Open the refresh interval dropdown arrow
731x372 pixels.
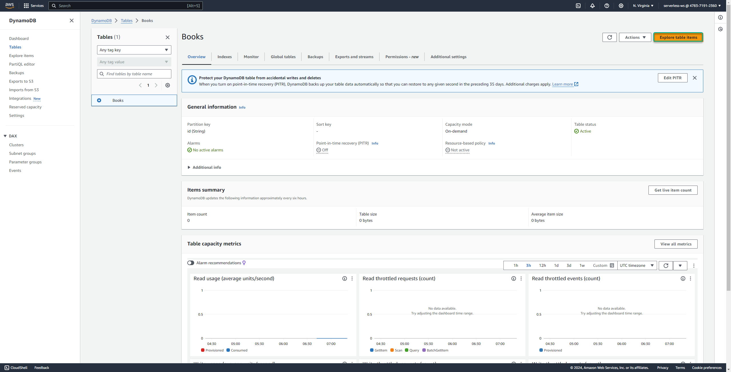click(x=680, y=265)
